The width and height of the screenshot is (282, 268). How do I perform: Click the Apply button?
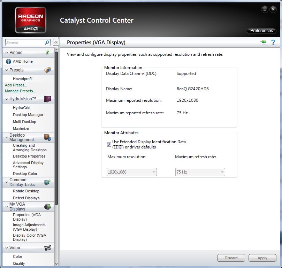tap(262, 258)
